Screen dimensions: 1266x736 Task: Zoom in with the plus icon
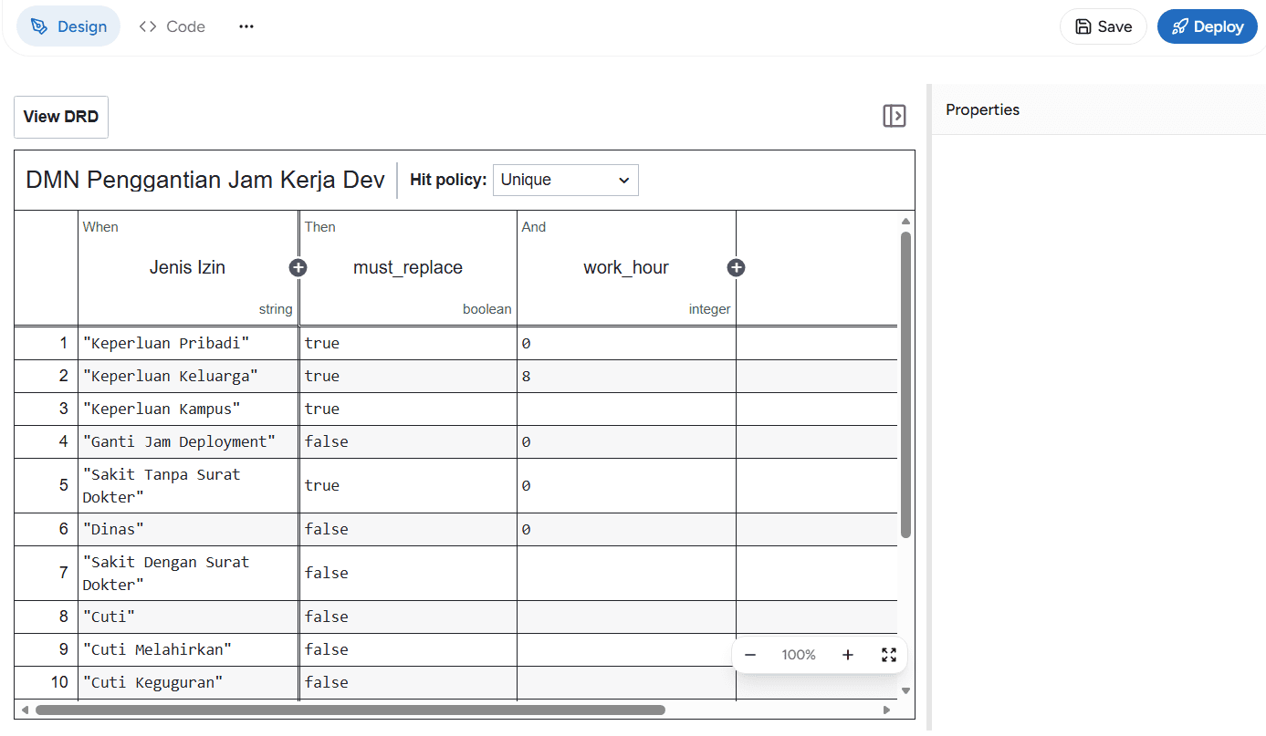click(x=847, y=655)
